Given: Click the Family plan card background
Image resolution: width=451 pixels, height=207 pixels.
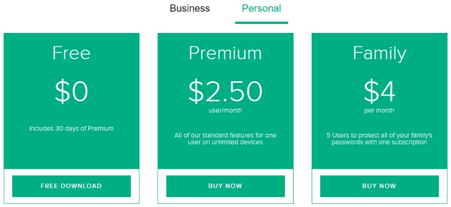Looking at the screenshot, I should click(x=379, y=158).
